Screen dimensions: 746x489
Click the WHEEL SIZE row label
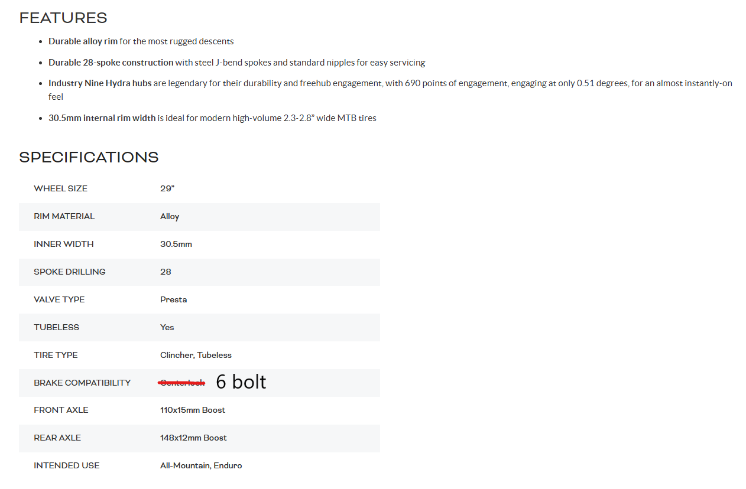click(60, 188)
